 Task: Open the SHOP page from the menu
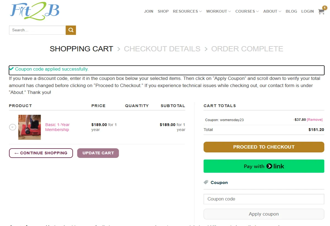[163, 11]
